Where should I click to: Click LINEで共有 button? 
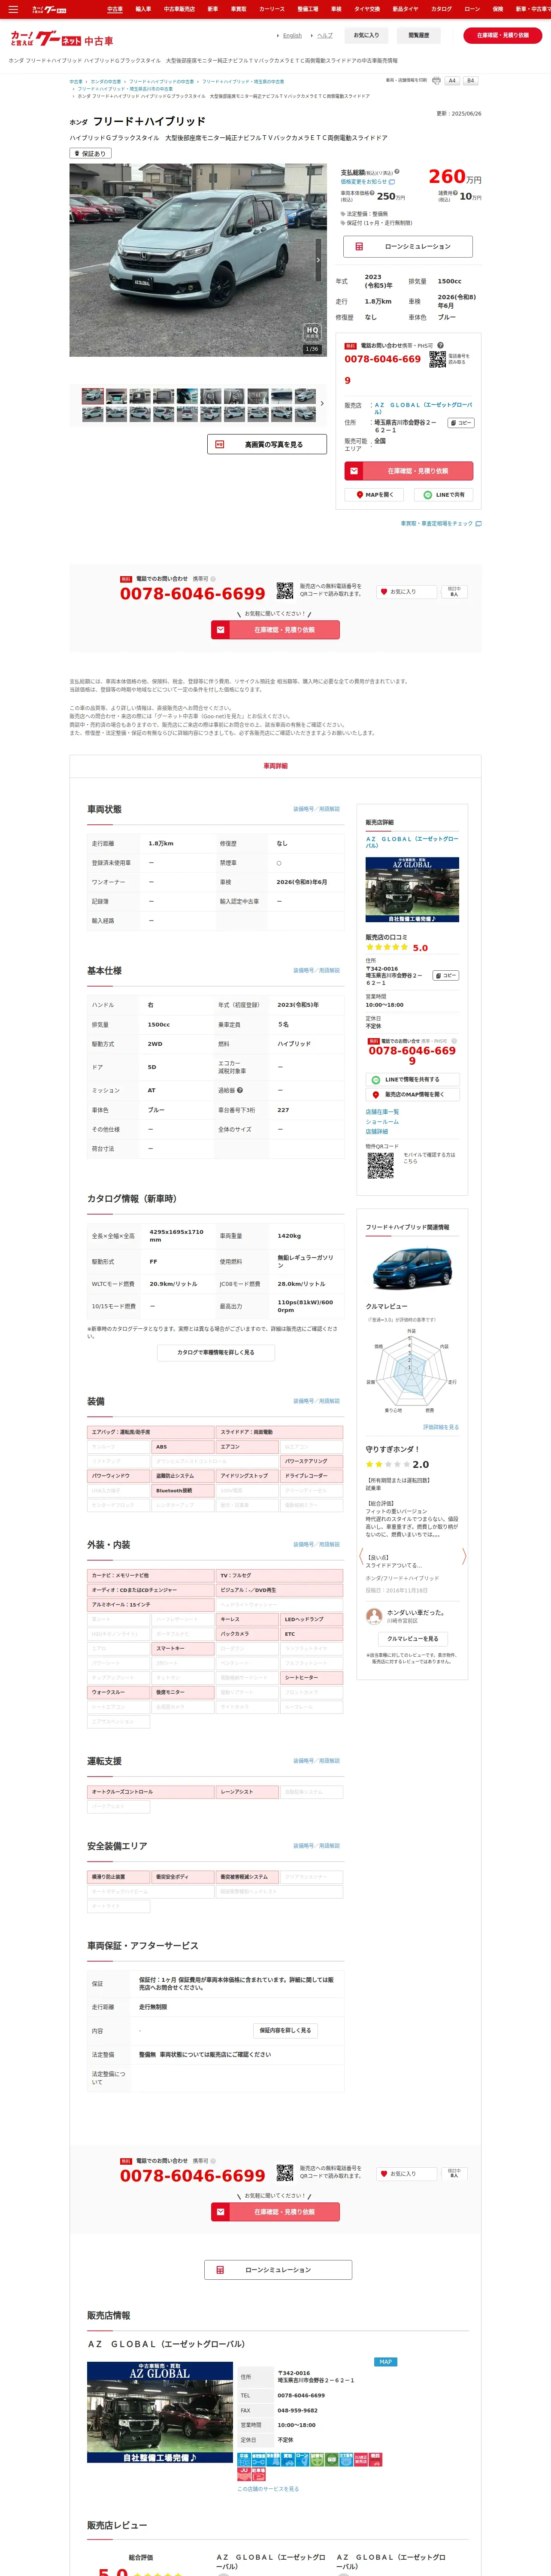pyautogui.click(x=444, y=495)
